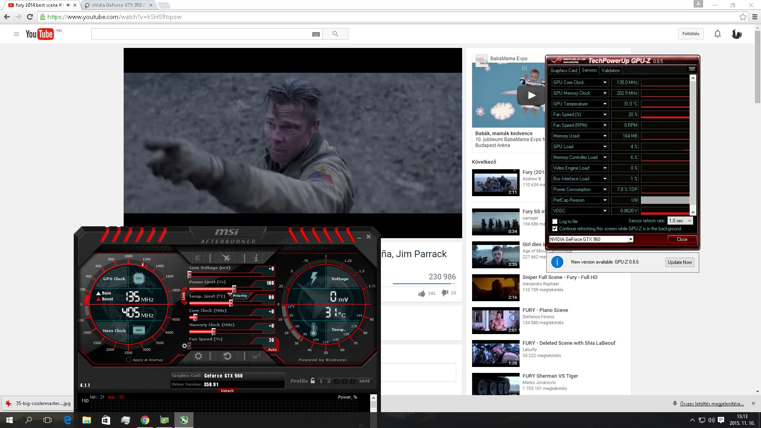This screenshot has width=761, height=428.
Task: Click the MEM chip icon in the clock gauge
Action: (139, 330)
